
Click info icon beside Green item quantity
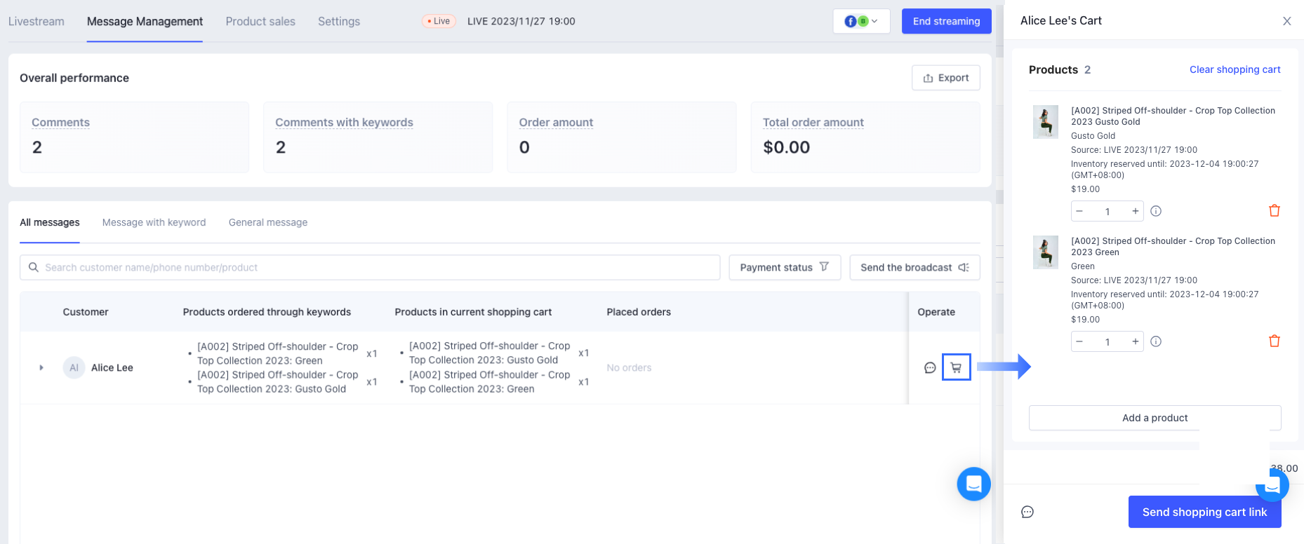click(x=1156, y=341)
